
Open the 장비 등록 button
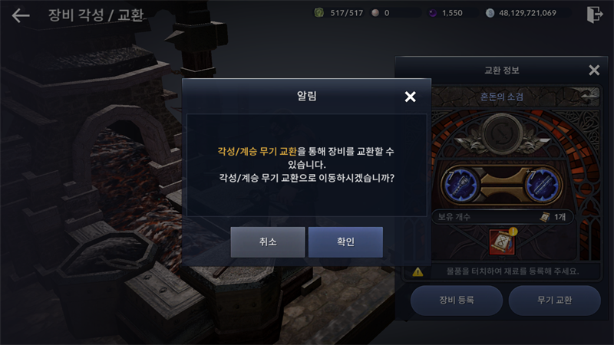[x=457, y=301]
